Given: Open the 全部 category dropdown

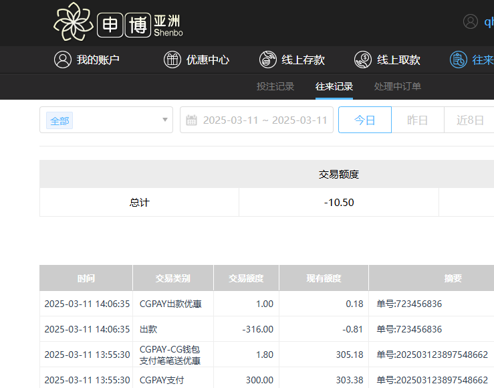Looking at the screenshot, I should coord(100,120).
